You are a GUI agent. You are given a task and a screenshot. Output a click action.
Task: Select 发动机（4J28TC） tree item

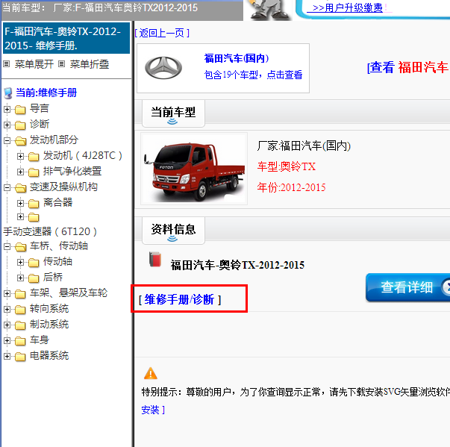click(x=83, y=155)
